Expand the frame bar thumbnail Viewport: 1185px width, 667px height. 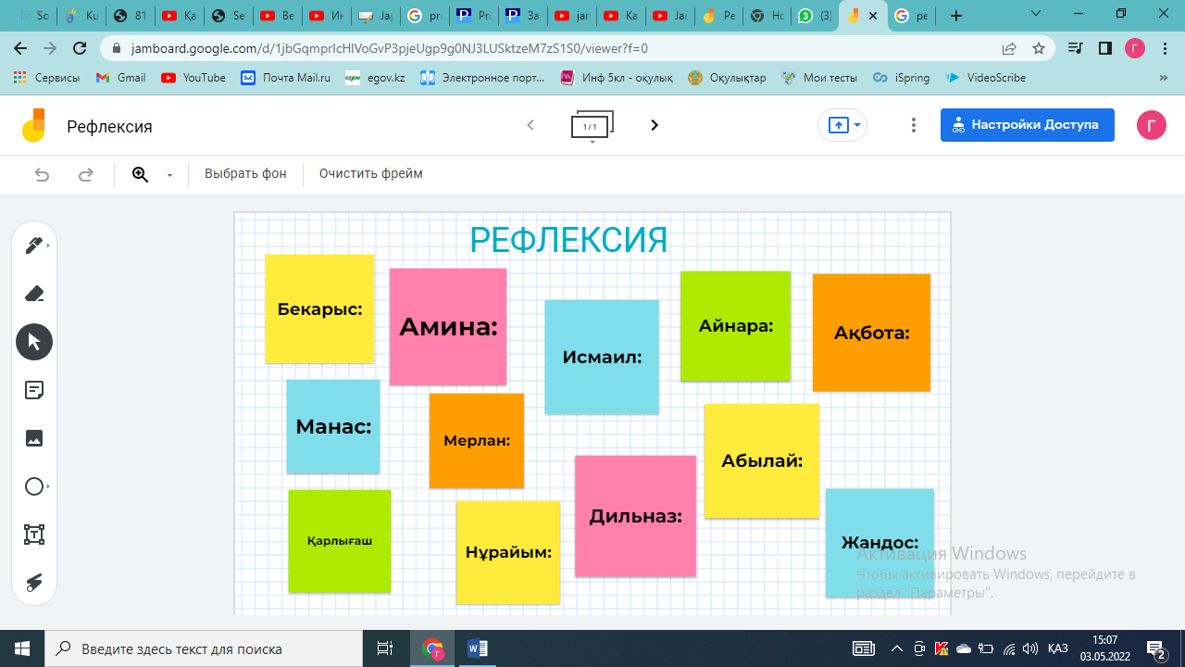coord(592,126)
